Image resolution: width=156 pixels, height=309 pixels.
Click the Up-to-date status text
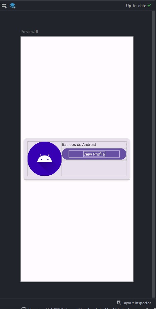[x=136, y=6]
